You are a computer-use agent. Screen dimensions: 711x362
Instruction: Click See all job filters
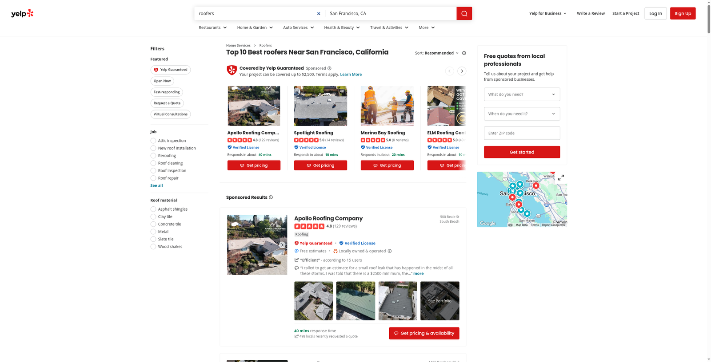pyautogui.click(x=156, y=185)
